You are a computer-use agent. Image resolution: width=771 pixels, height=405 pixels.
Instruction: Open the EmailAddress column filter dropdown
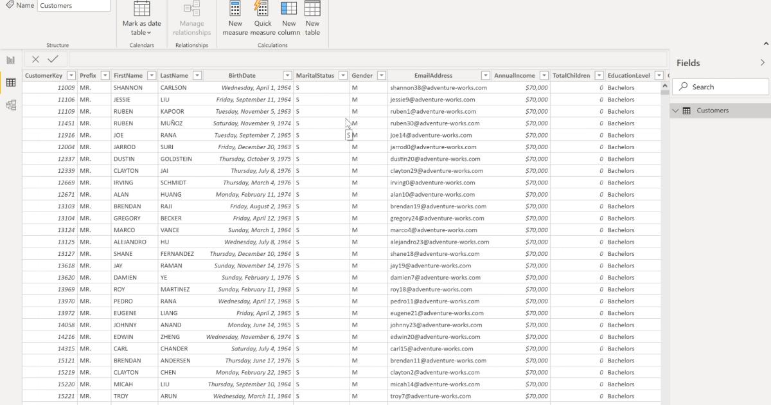pos(484,75)
